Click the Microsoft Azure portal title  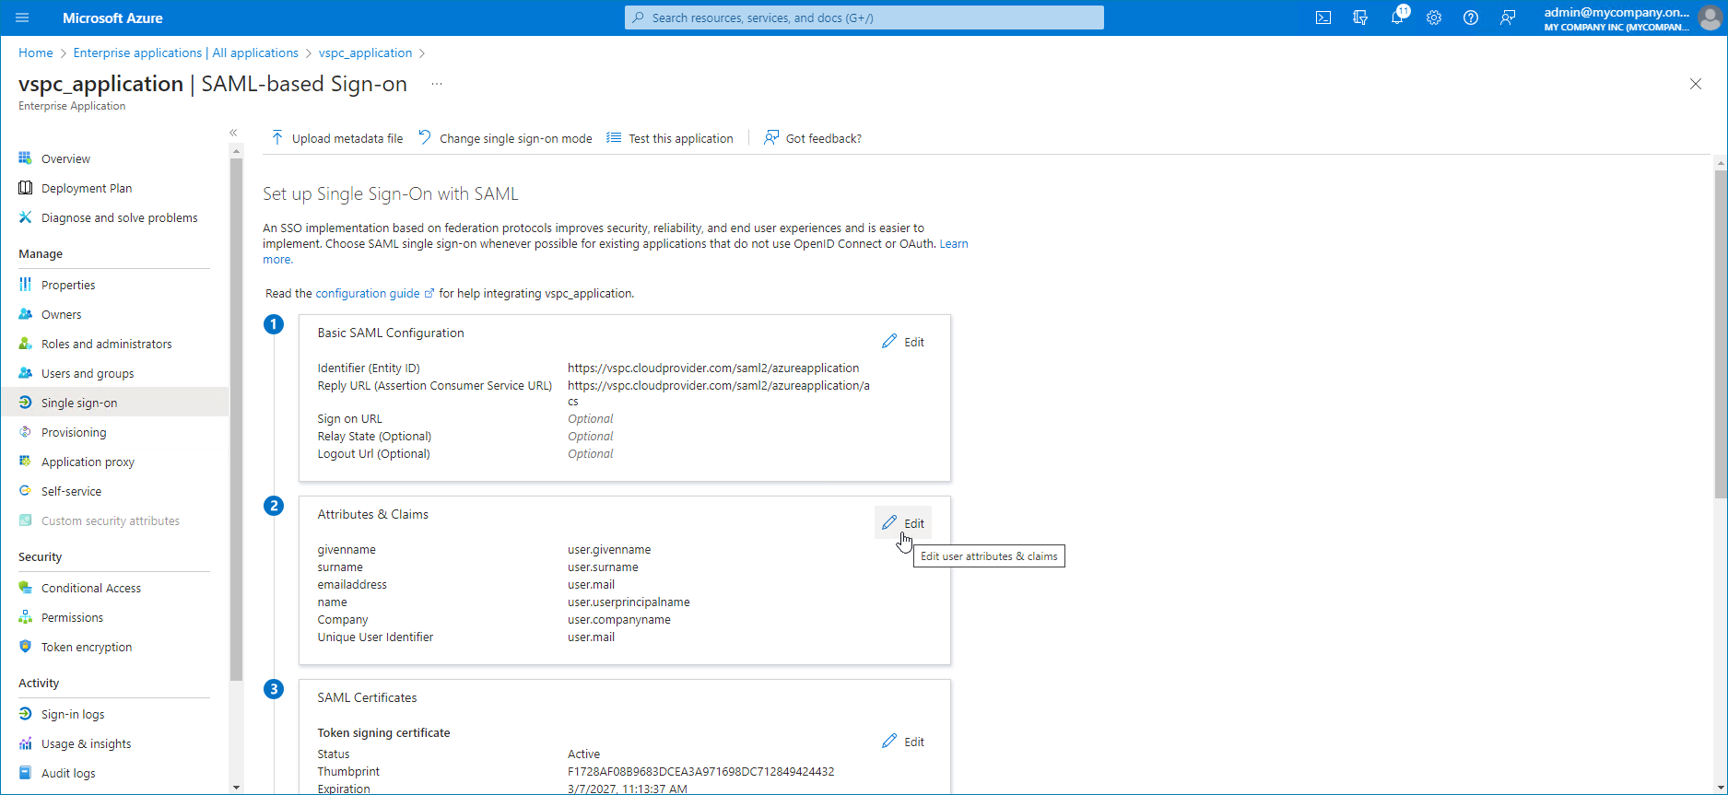[112, 18]
